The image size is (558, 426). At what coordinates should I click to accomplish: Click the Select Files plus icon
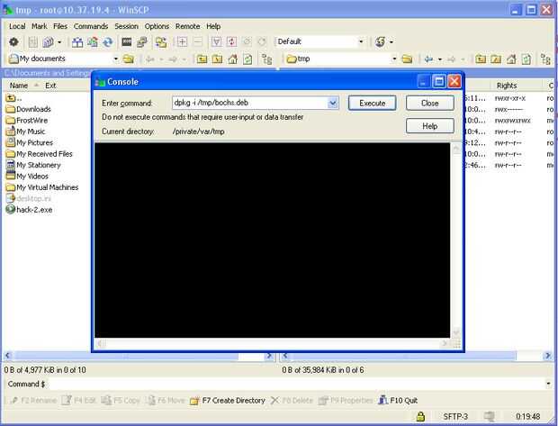182,42
